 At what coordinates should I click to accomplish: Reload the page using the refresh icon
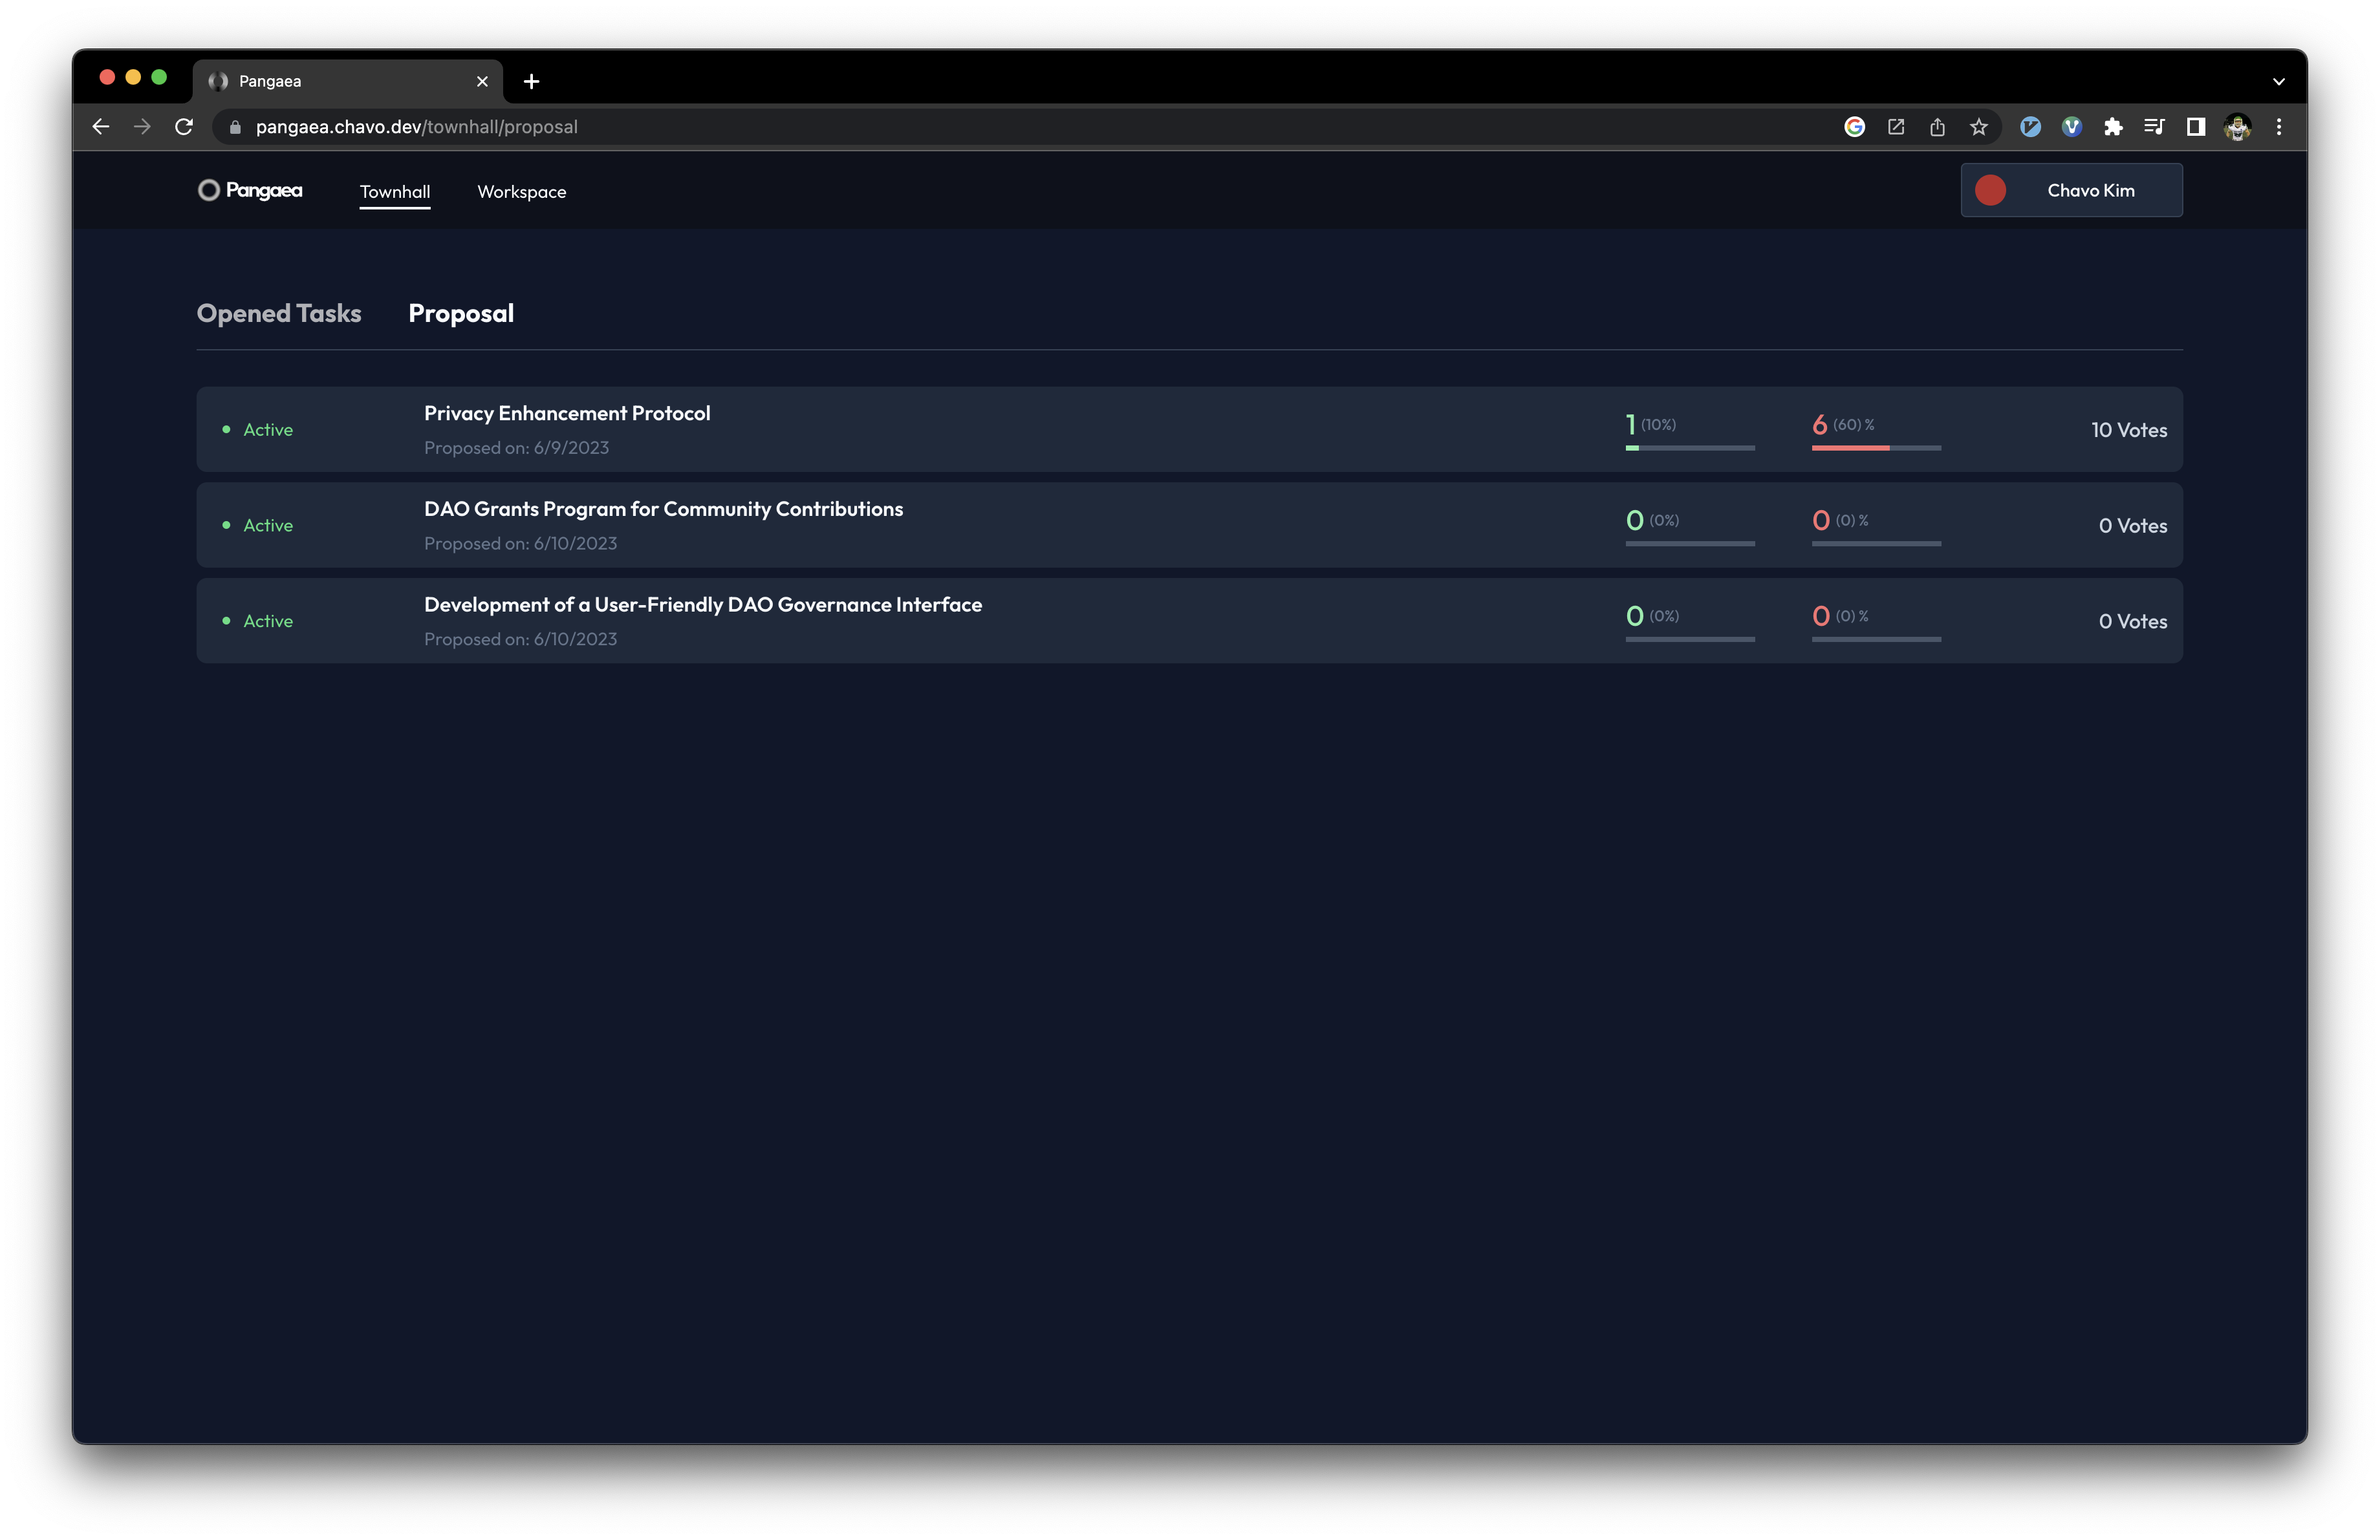click(184, 127)
